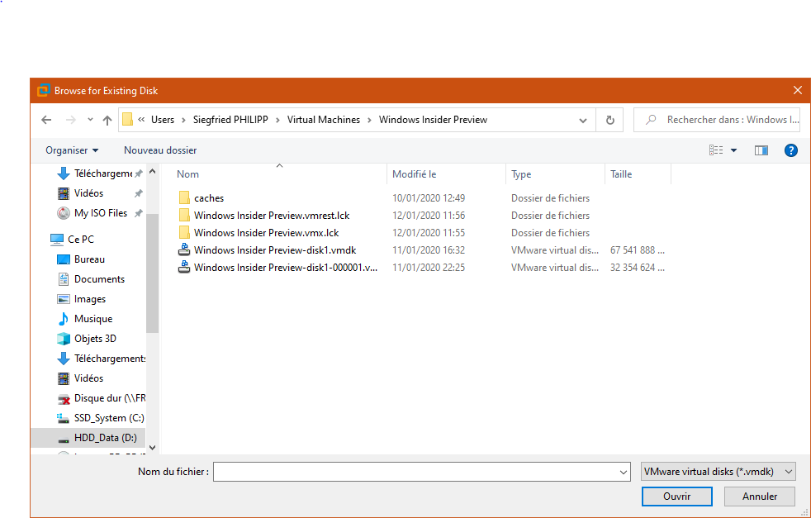The height and width of the screenshot is (518, 811).
Task: Click the Annuler button
Action: tap(759, 497)
